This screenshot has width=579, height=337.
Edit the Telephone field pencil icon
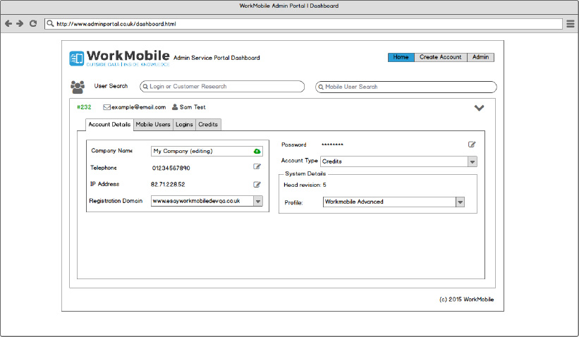pos(257,167)
